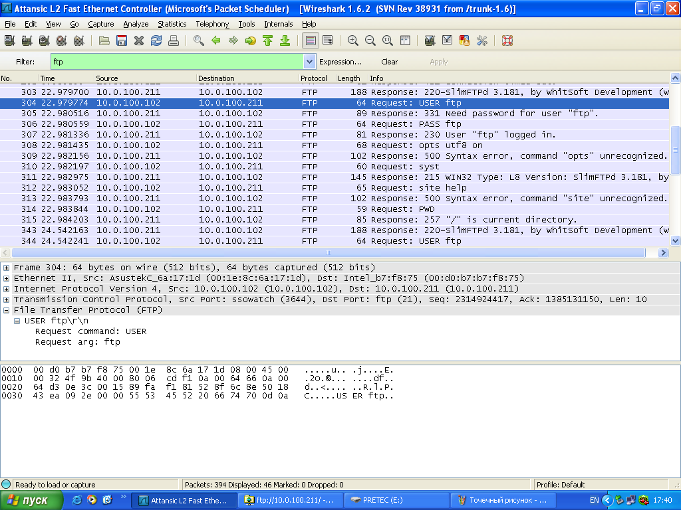Go to the last packet icon

coord(285,41)
